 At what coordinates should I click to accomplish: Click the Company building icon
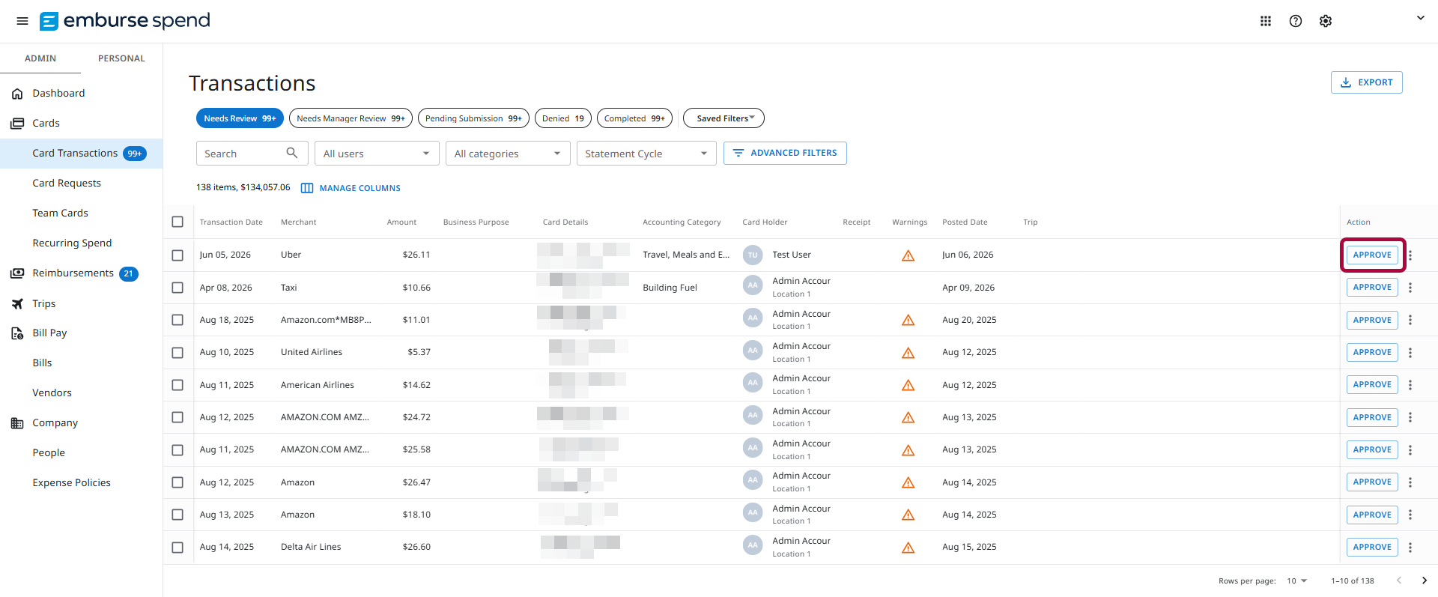tap(17, 423)
